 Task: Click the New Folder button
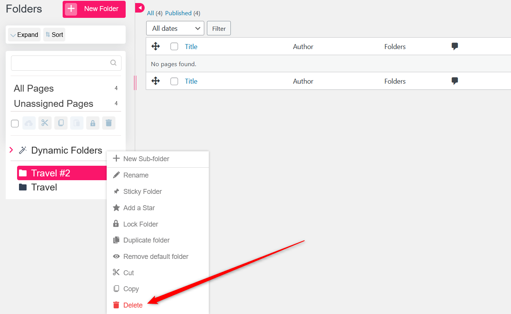[94, 9]
